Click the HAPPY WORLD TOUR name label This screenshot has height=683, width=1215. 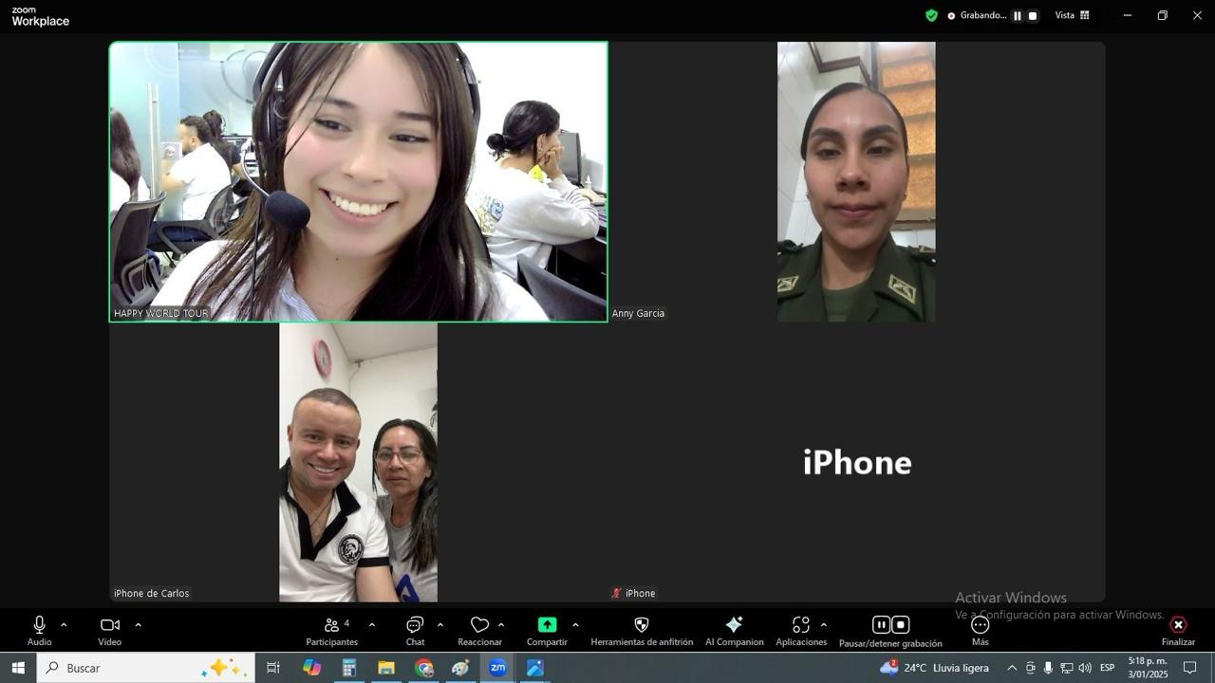[x=160, y=313]
